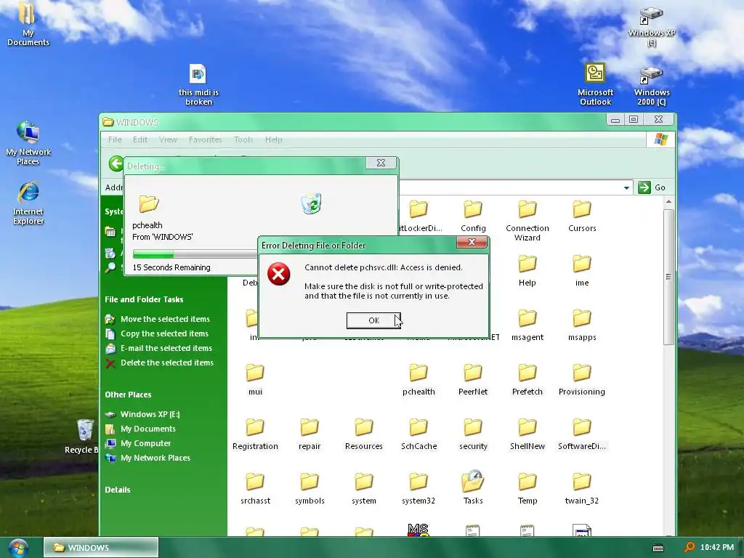Open the Favorites menu
Viewport: 744px width, 558px height.
coord(205,139)
